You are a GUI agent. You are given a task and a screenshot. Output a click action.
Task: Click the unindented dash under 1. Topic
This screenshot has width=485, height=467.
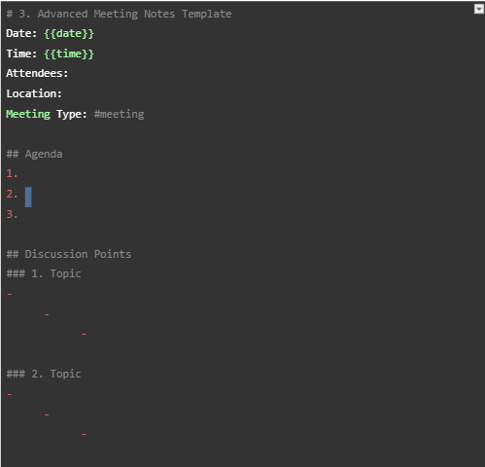10,294
